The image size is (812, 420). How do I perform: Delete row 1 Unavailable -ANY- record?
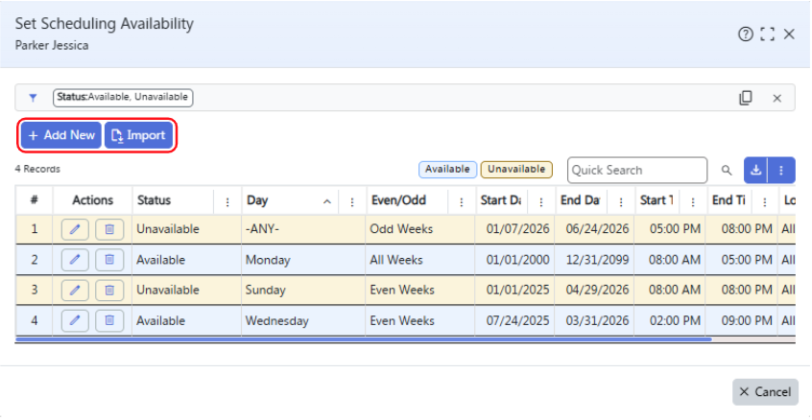pyautogui.click(x=109, y=229)
